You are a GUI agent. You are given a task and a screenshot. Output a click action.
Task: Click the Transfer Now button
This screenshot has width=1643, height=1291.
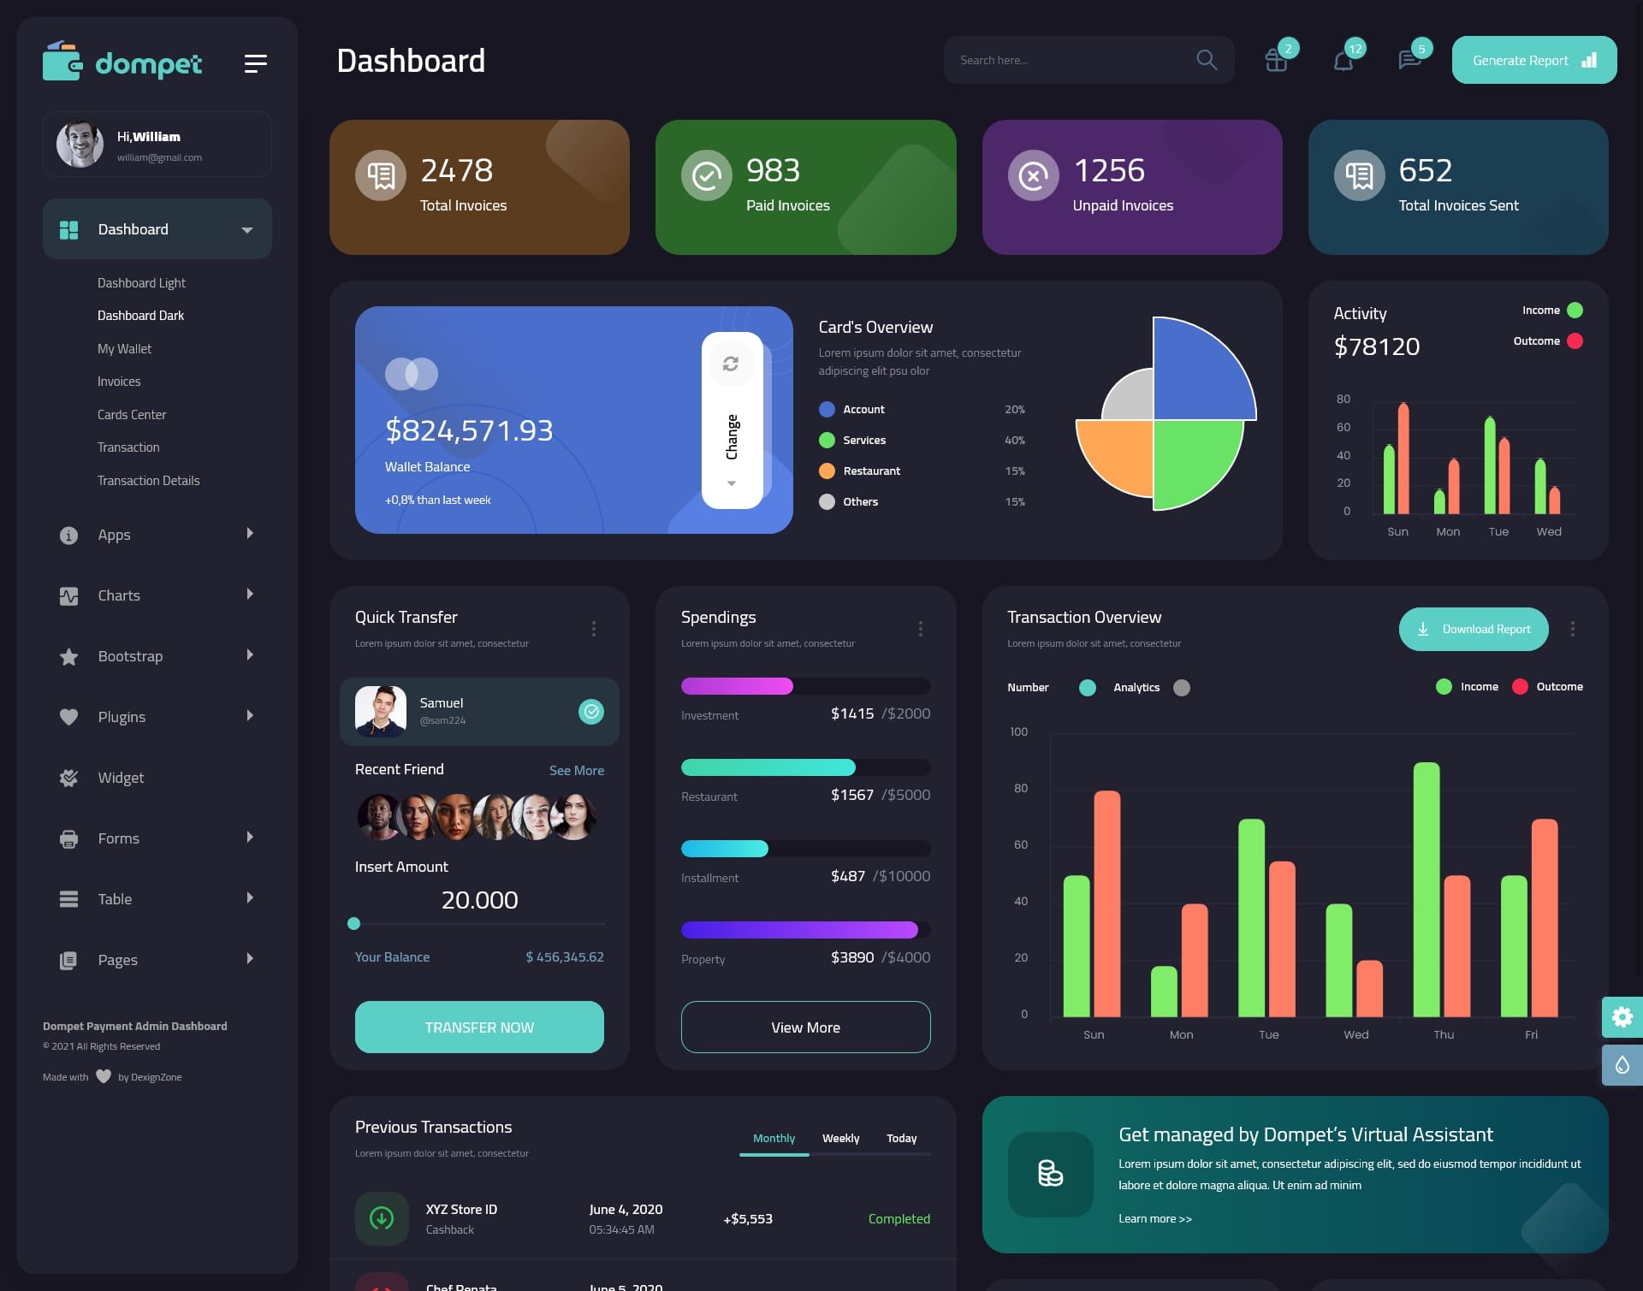[478, 1027]
